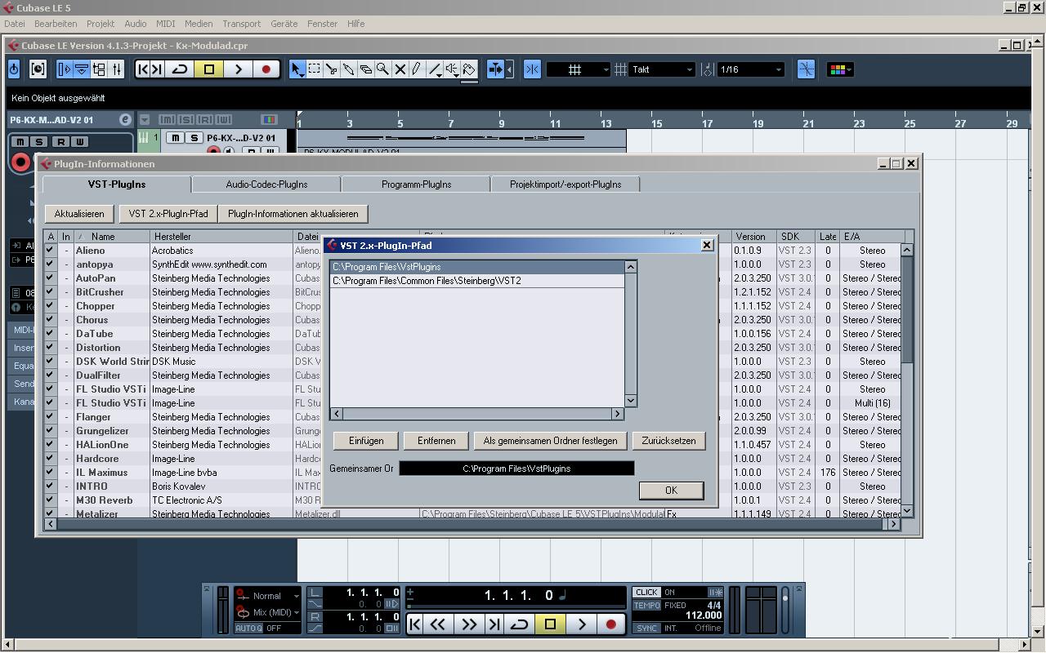Toggle Show Info Line toolbar icon
Screen dimensions: 1046x653
point(82,69)
